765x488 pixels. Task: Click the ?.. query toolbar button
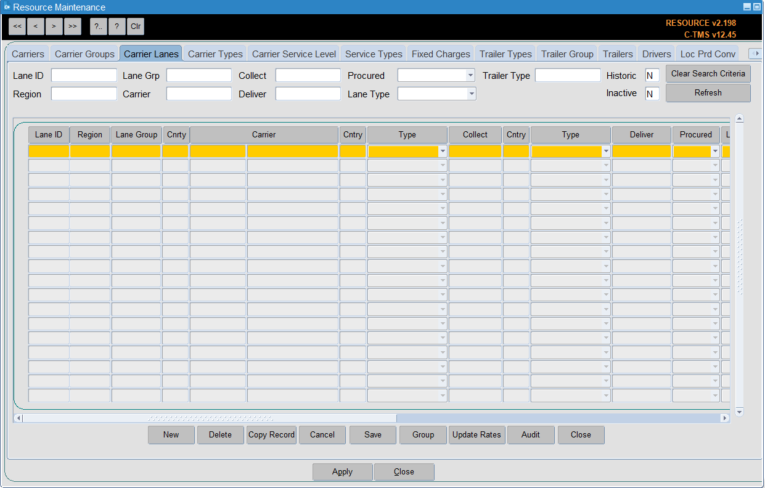[x=99, y=26]
